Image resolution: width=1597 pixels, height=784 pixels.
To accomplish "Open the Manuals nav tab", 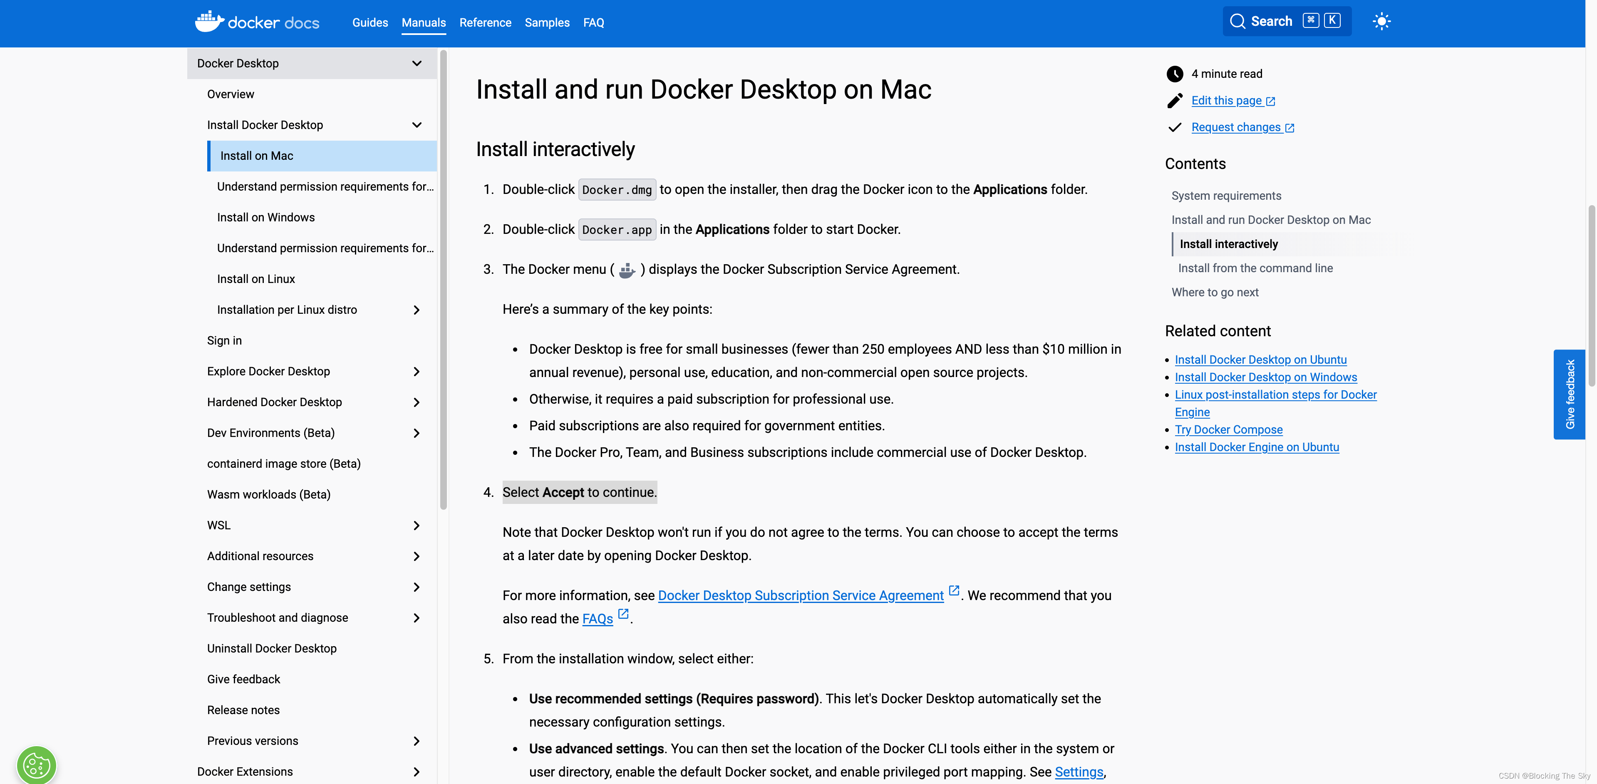I will [x=424, y=22].
